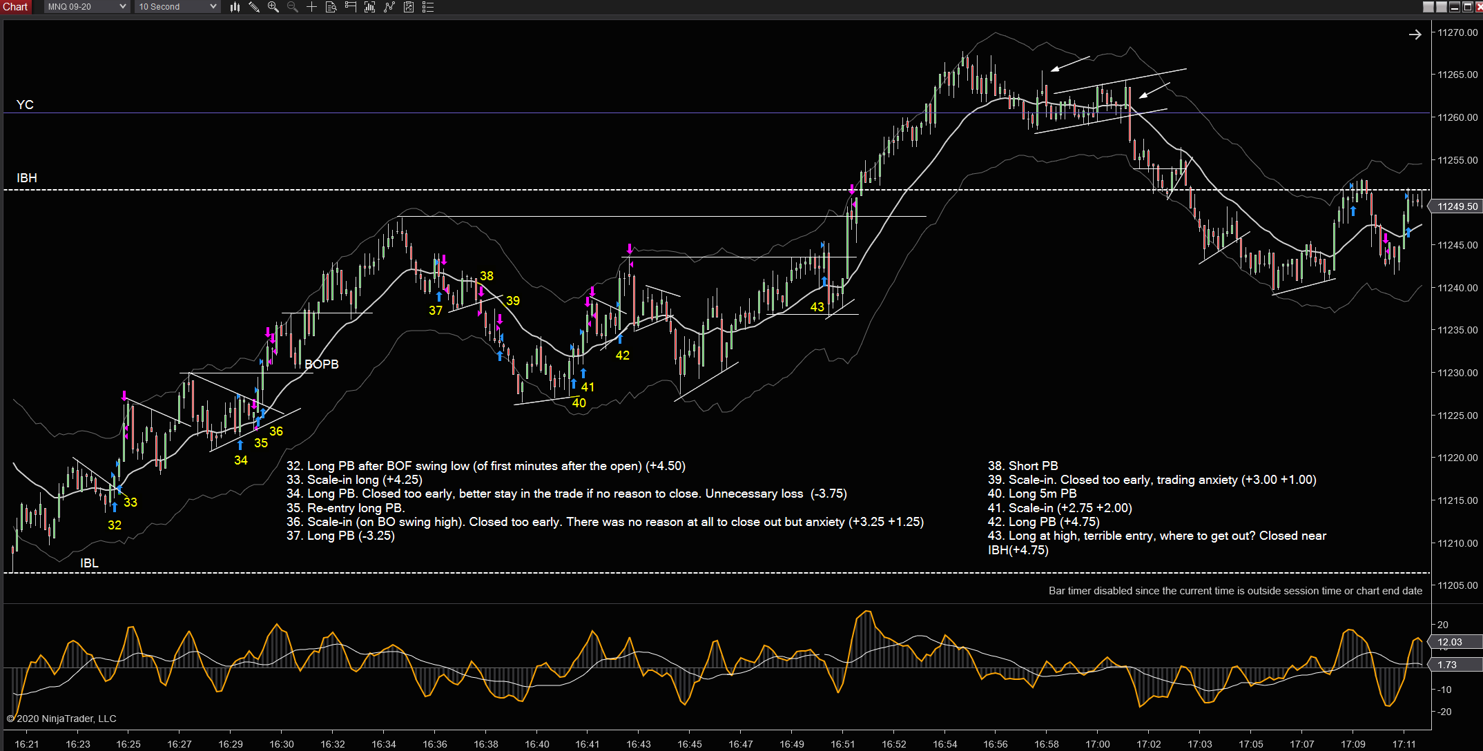Screen dimensions: 1483x751
Task: Click the yellow 43 trade marker
Action: pos(817,307)
